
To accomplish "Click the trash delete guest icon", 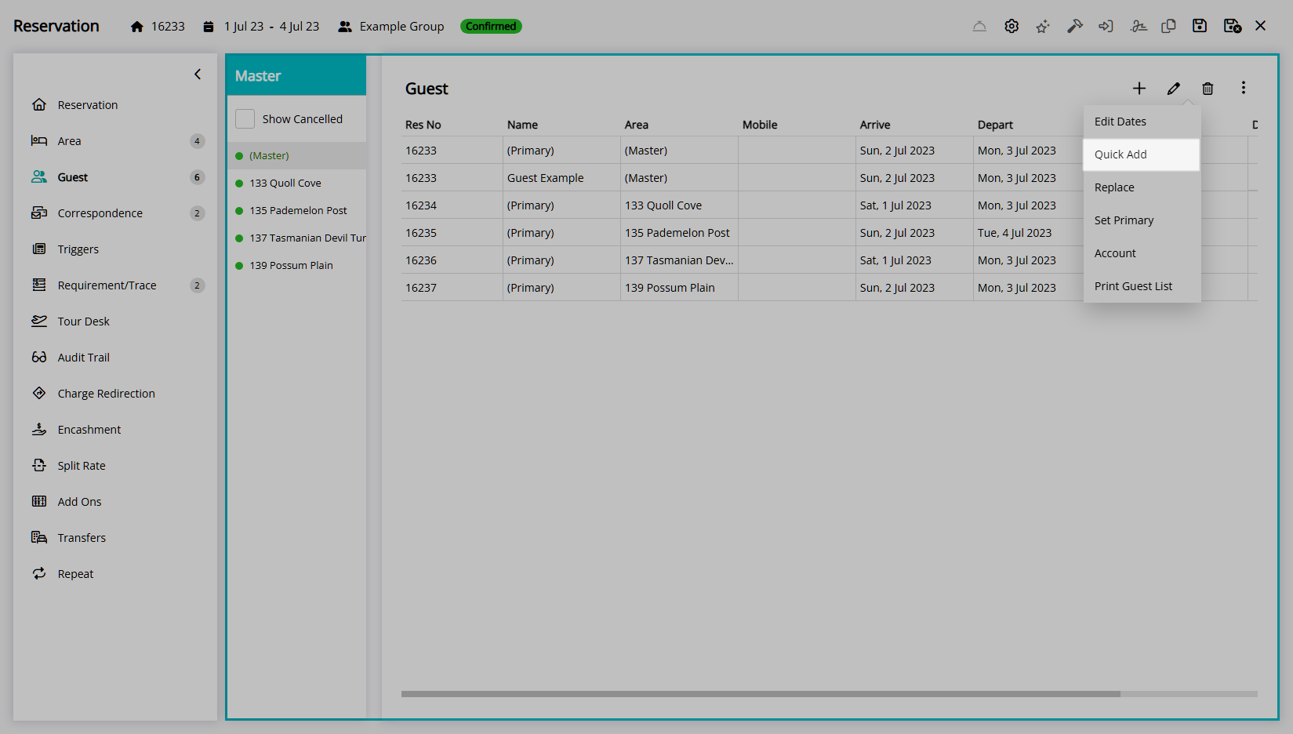I will 1208,89.
